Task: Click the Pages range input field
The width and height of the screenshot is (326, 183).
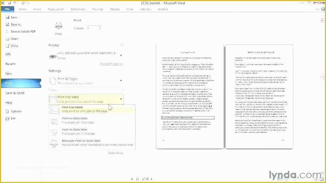Action: [88, 89]
